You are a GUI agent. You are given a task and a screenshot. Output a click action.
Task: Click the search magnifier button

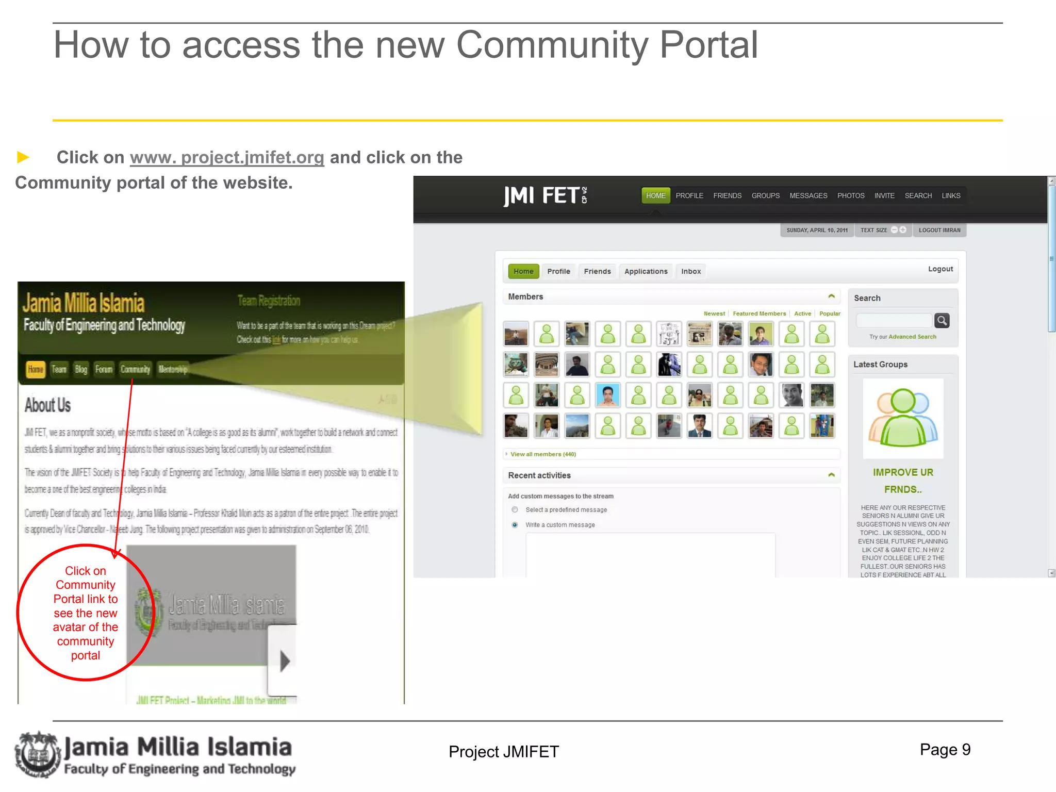[x=942, y=321]
